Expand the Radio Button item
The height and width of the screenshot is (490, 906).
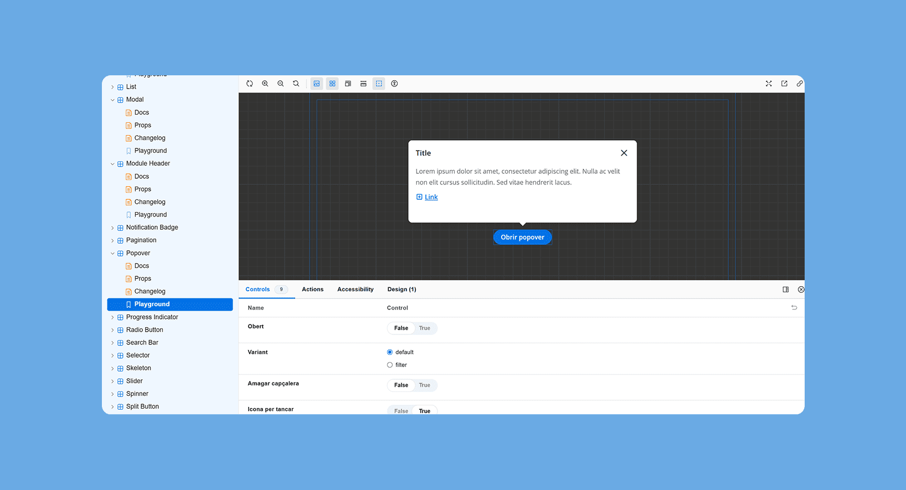click(112, 331)
